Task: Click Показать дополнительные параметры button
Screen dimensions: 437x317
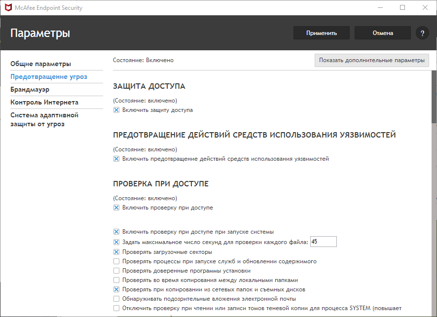Action: pos(372,60)
